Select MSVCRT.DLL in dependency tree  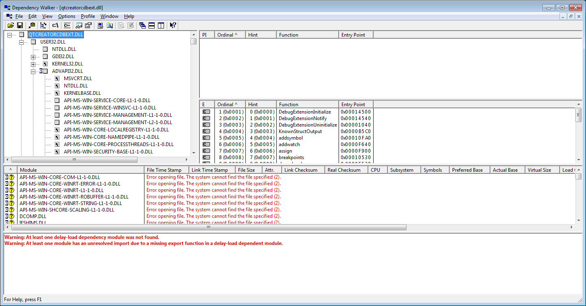click(x=78, y=79)
